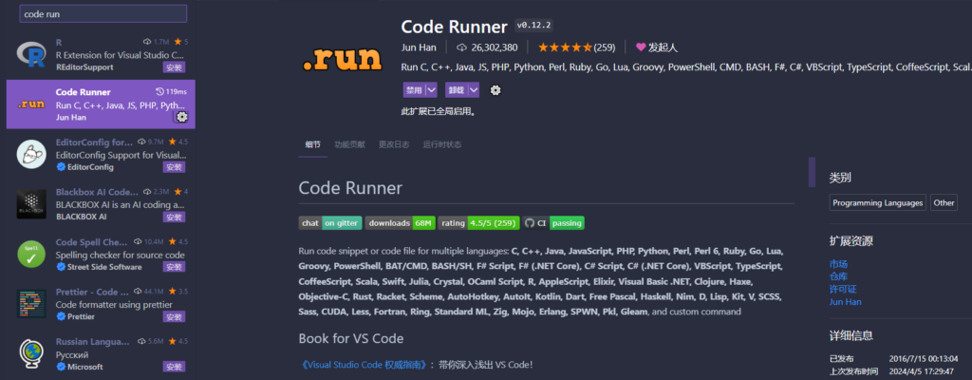Install the Russian Language Pack
Image resolution: width=972 pixels, height=380 pixels.
(x=175, y=367)
